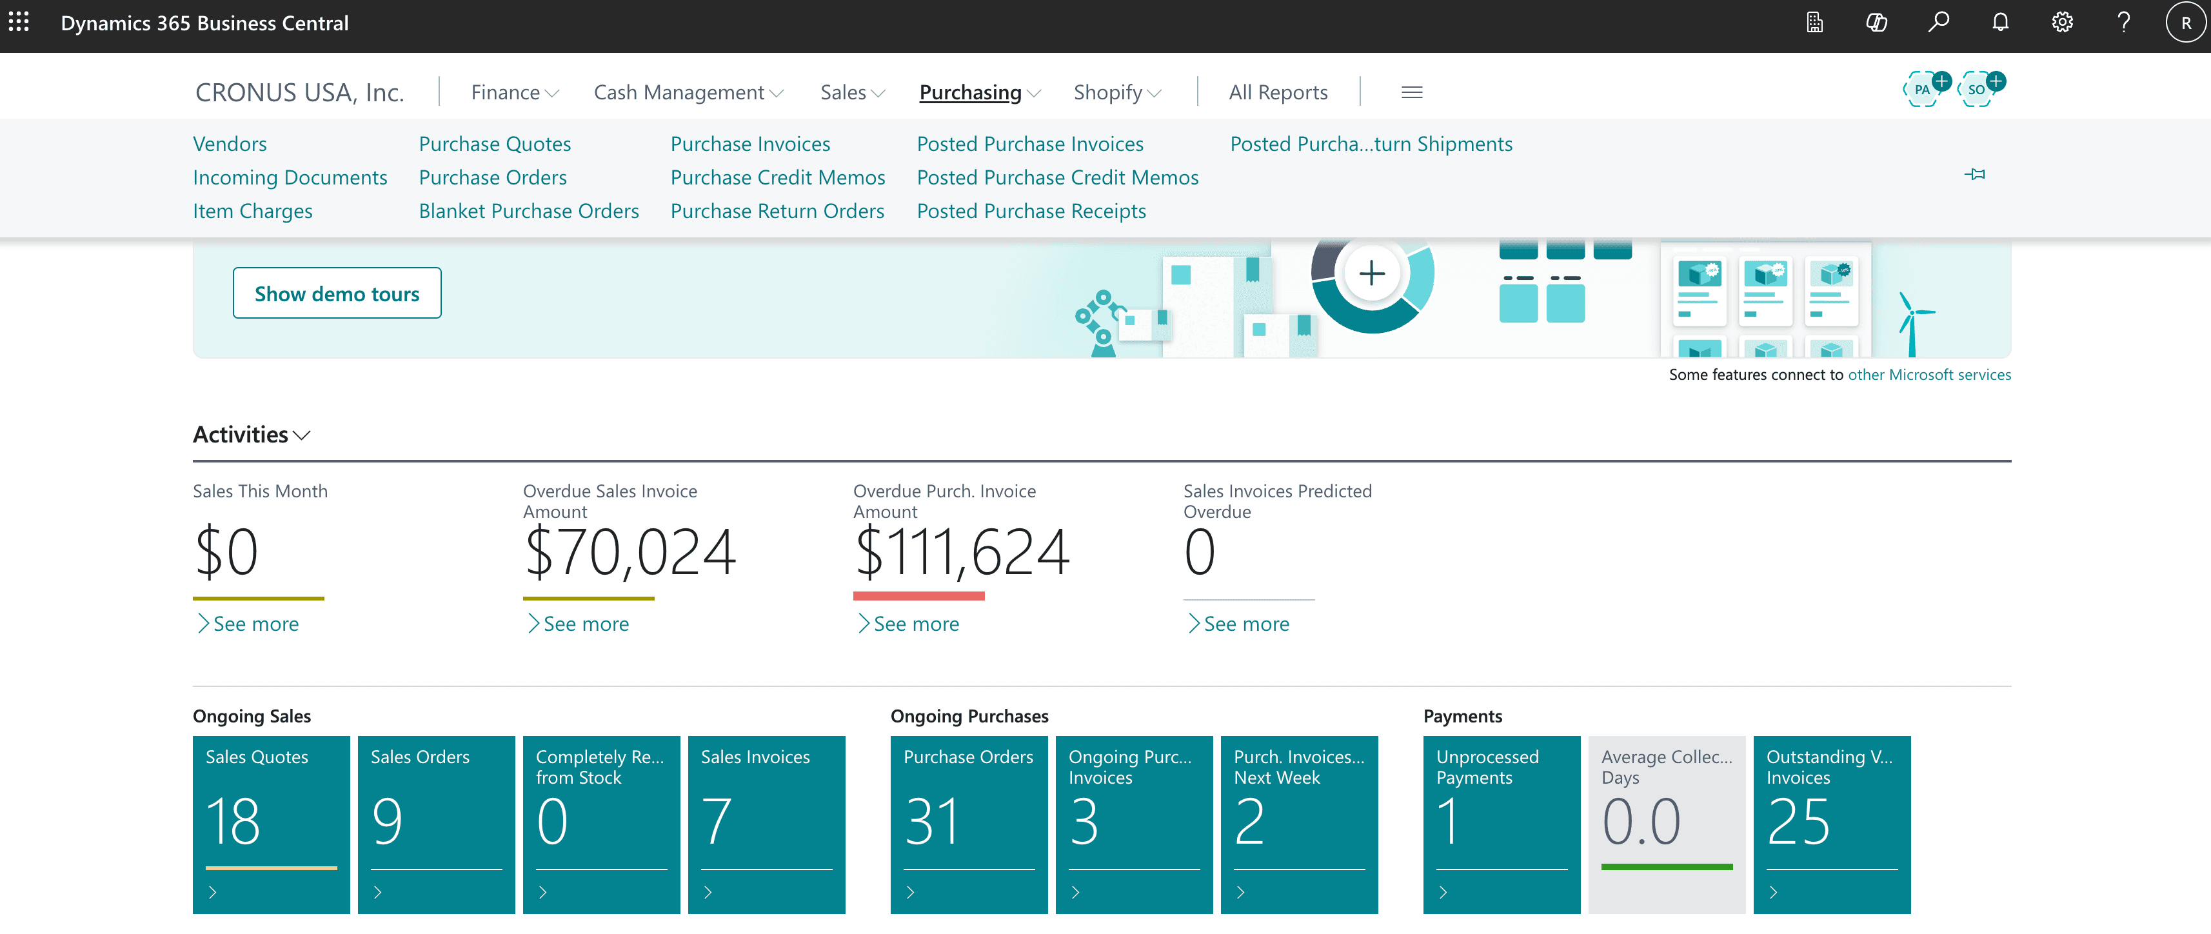Open the Copilot icon in header
The height and width of the screenshot is (934, 2211).
click(1876, 23)
